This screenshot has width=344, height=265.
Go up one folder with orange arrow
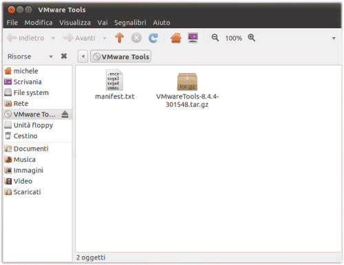point(120,38)
